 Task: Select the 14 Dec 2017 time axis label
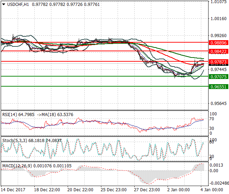click(13, 190)
